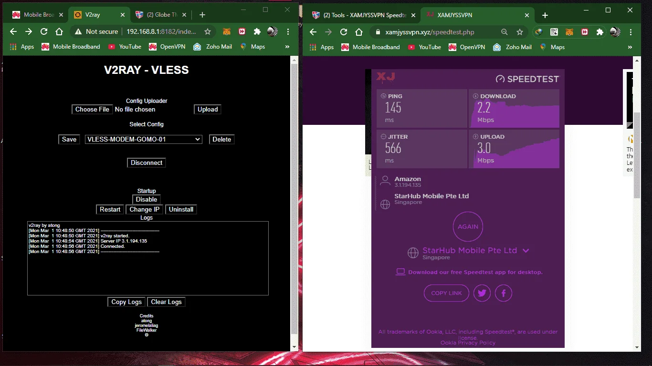Viewport: 652px width, 366px height.
Task: Switch to XAMJYSSVPN tab
Action: pos(477,15)
